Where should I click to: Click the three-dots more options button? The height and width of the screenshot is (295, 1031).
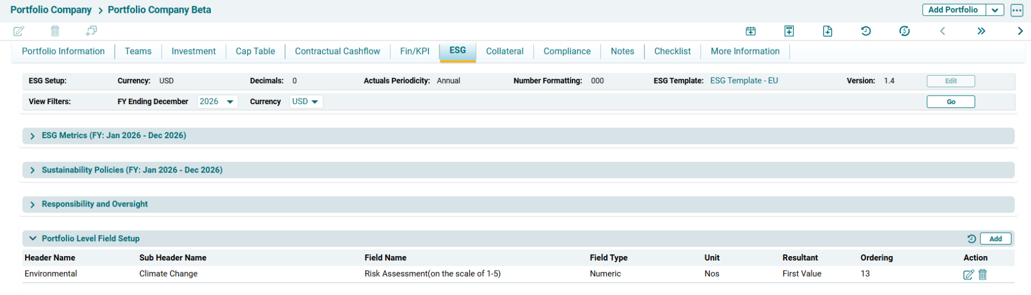1016,10
